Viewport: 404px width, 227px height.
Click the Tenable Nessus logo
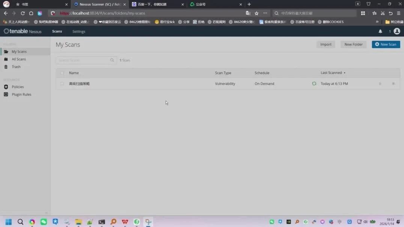pos(23,31)
